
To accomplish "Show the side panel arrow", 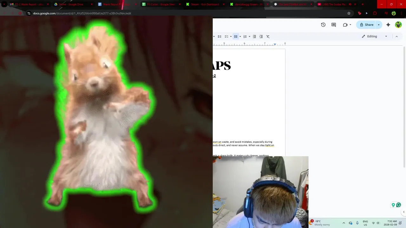I will point(403,212).
